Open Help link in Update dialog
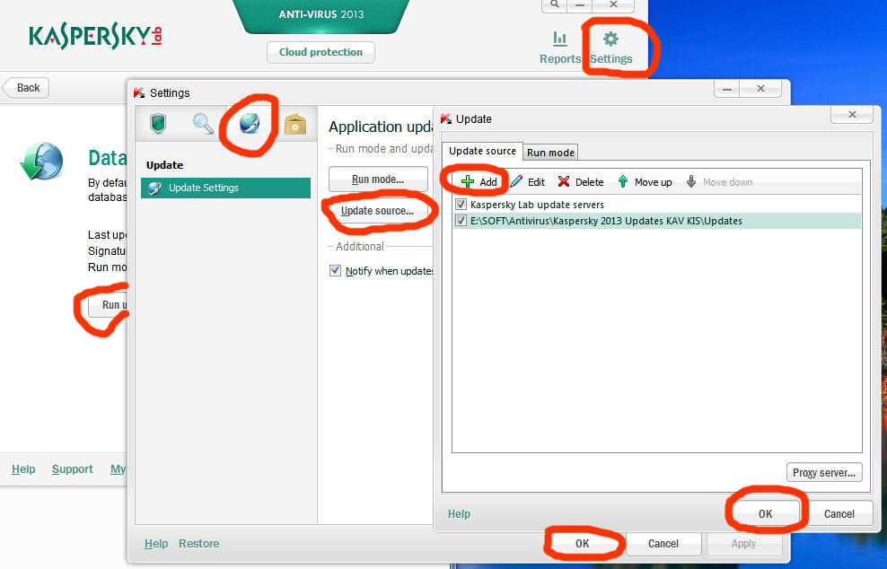 [459, 513]
